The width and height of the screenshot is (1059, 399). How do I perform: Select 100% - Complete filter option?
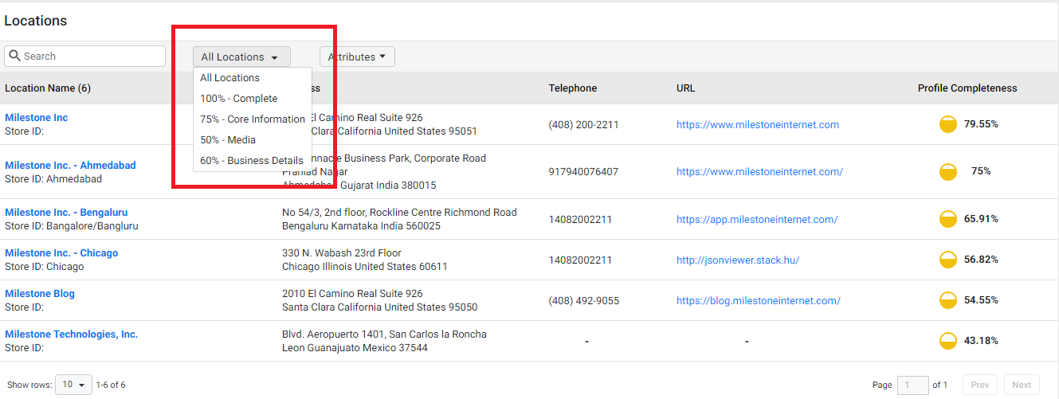click(253, 99)
